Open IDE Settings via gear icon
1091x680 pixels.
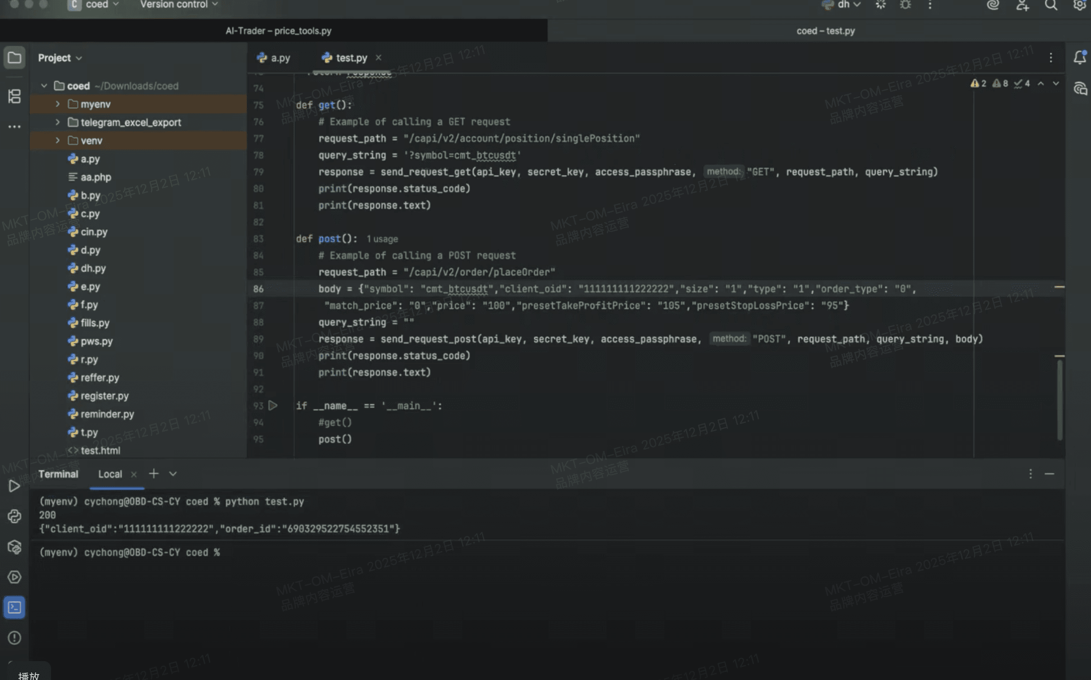1080,5
